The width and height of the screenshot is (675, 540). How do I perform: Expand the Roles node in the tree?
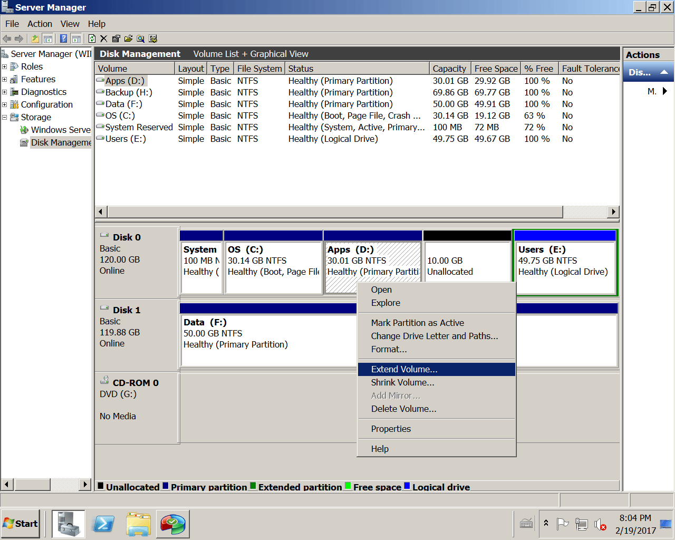click(5, 66)
